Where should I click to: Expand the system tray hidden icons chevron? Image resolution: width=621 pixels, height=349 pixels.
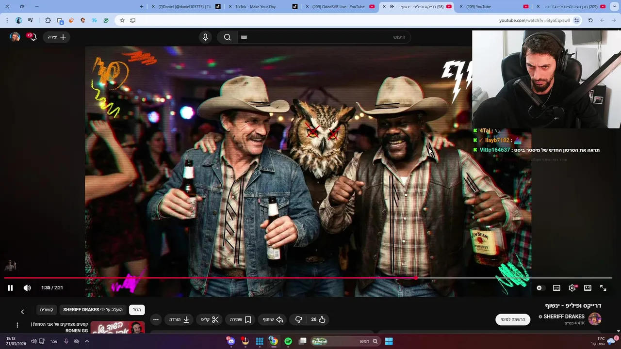coord(87,341)
